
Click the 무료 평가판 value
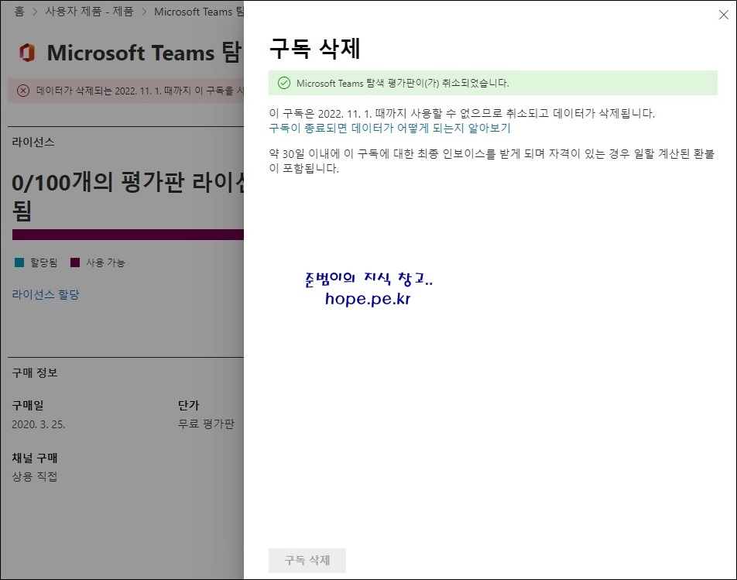pos(206,424)
